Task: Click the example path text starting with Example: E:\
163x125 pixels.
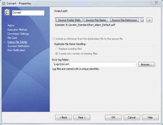Action: click(85, 25)
